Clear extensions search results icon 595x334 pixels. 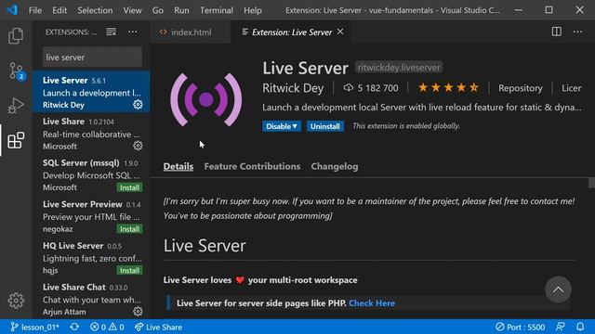[x=112, y=32]
